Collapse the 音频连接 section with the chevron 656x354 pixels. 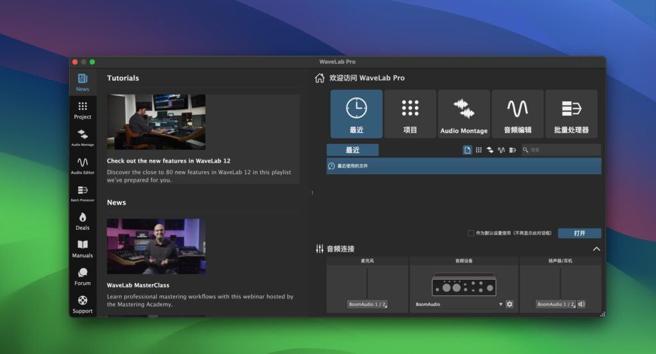point(596,249)
